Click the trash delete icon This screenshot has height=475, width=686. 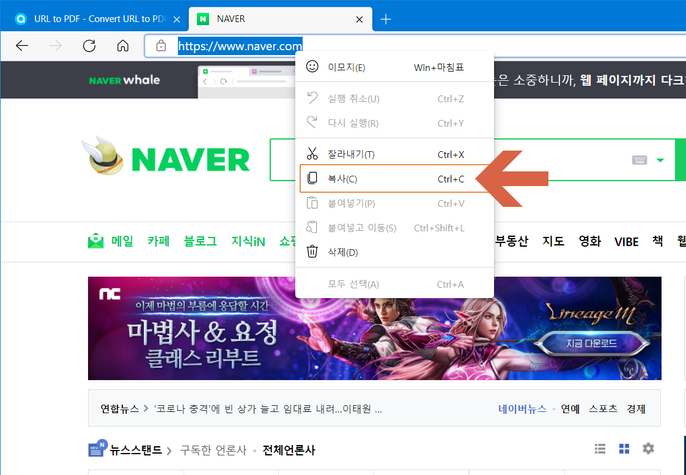tap(312, 252)
